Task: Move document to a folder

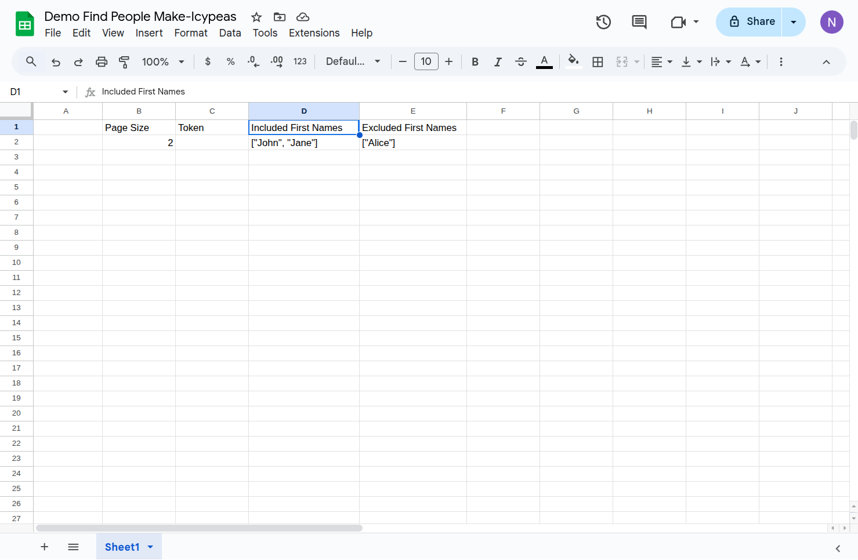Action: [280, 17]
